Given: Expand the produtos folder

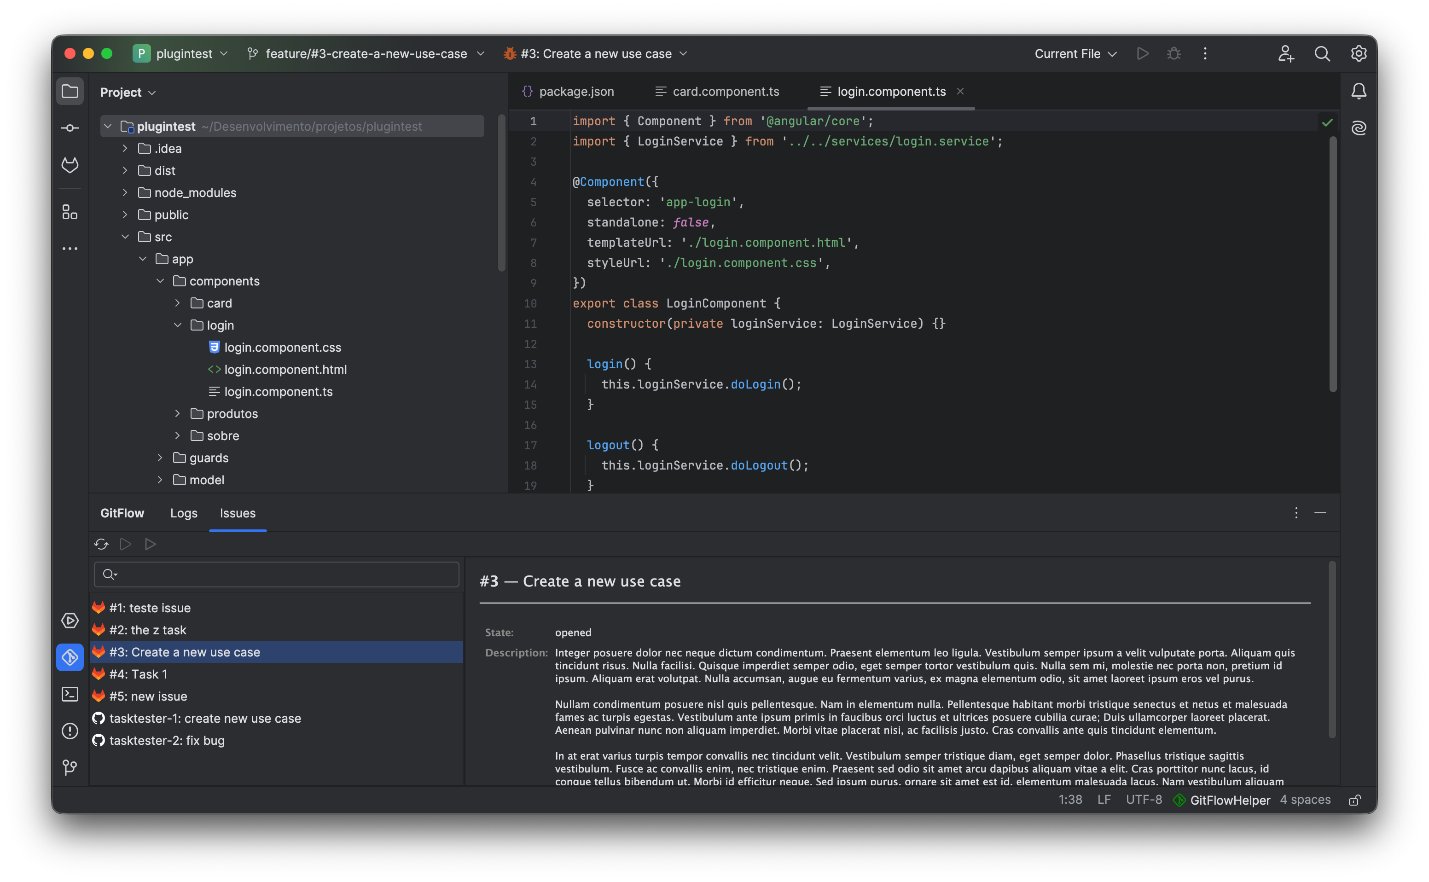Looking at the screenshot, I should 177,413.
